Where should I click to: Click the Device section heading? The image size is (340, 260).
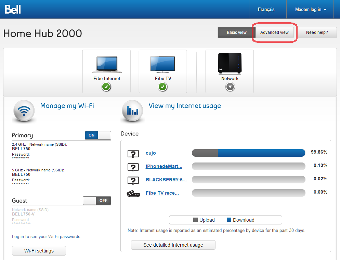[129, 133]
